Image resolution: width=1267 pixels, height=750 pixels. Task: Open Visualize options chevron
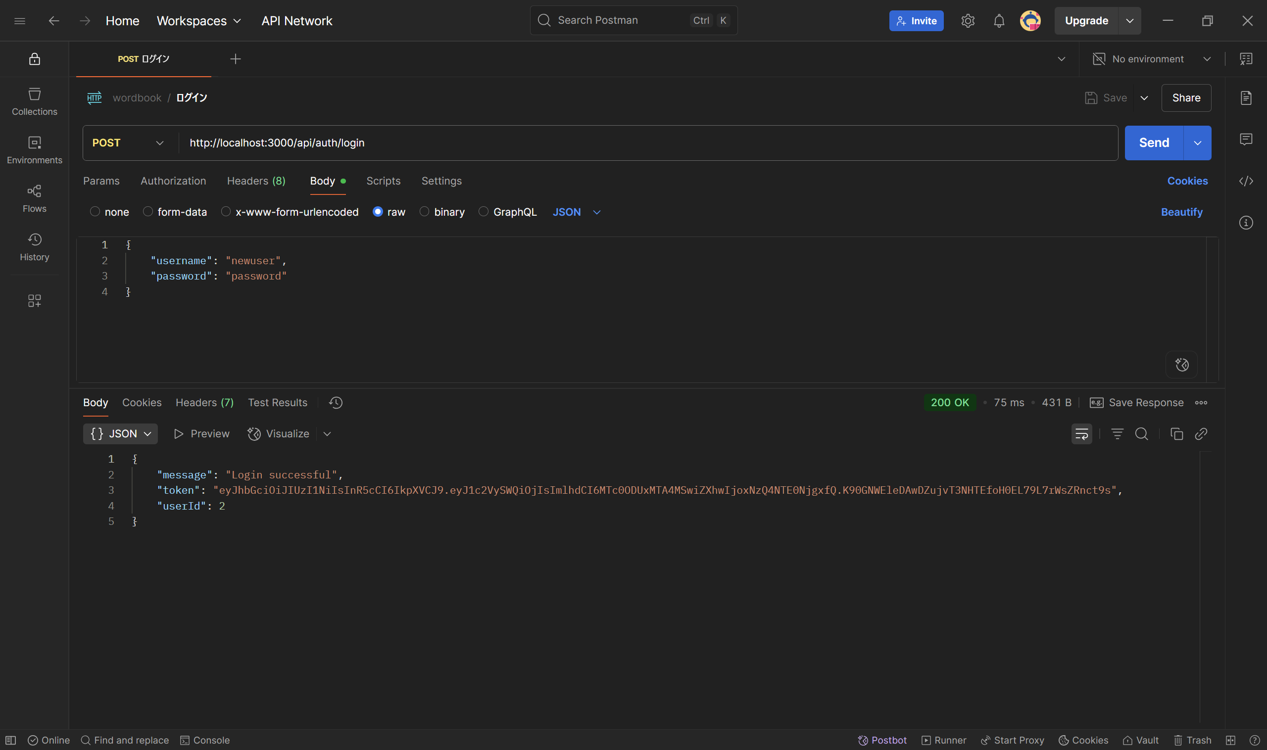point(327,434)
